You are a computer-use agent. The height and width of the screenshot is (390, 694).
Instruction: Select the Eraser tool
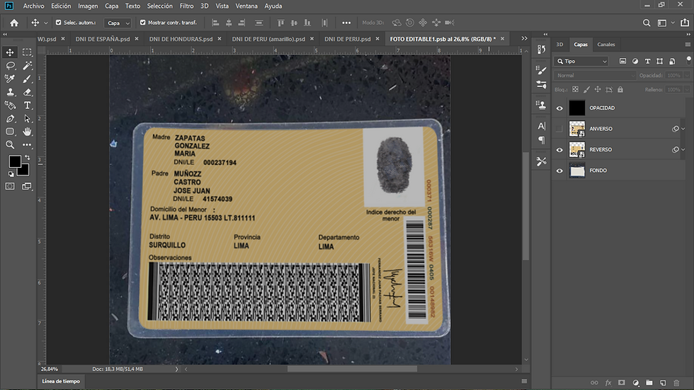[27, 92]
